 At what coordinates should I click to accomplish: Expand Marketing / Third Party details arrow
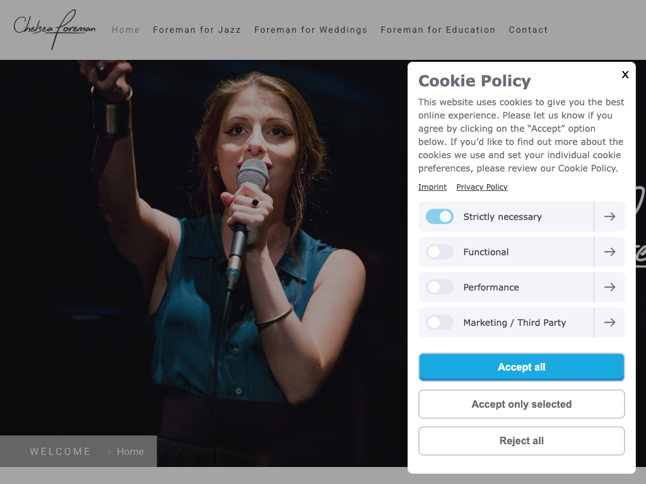pos(609,323)
